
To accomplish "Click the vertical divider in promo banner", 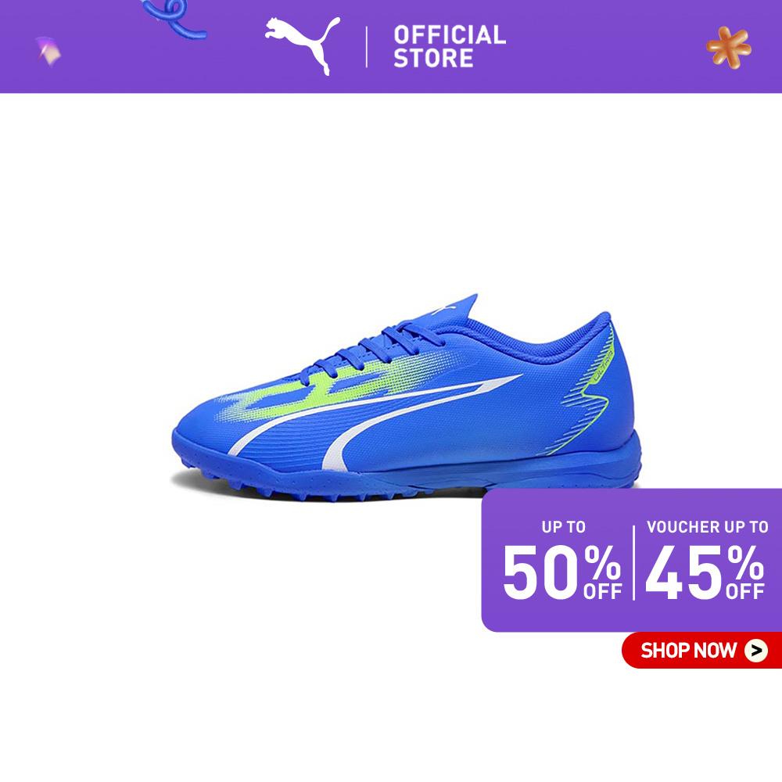I will click(x=634, y=562).
